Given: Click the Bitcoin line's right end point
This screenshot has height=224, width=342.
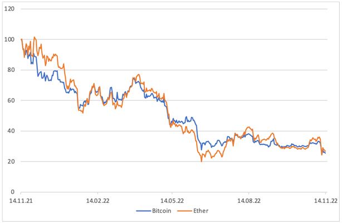Looking at the screenshot, I should (x=326, y=153).
